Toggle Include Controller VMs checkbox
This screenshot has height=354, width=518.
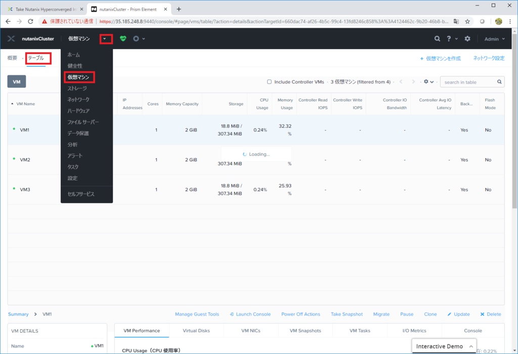coord(269,82)
